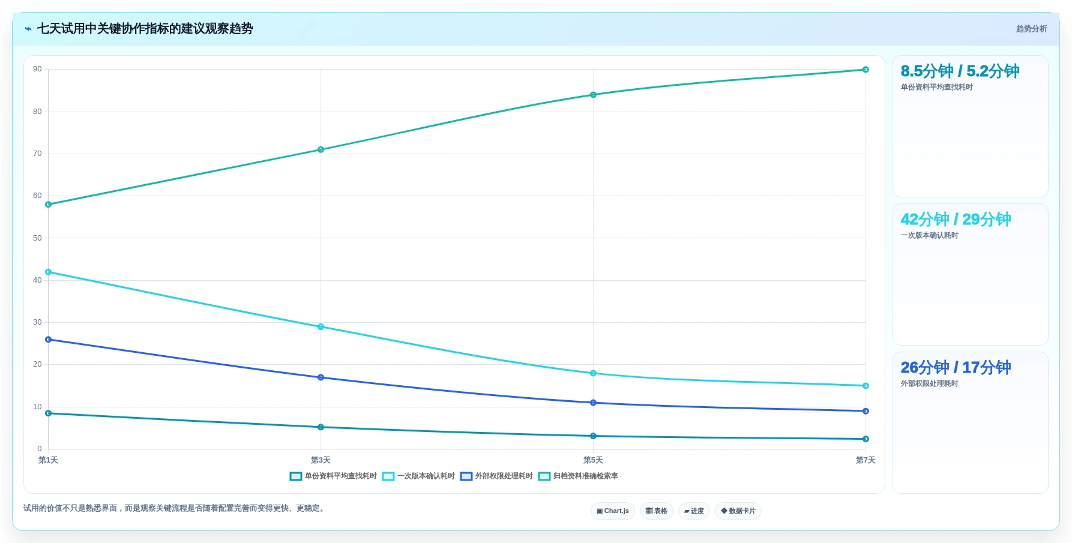
Task: Click the 第3天 x-axis label
Action: 321,460
